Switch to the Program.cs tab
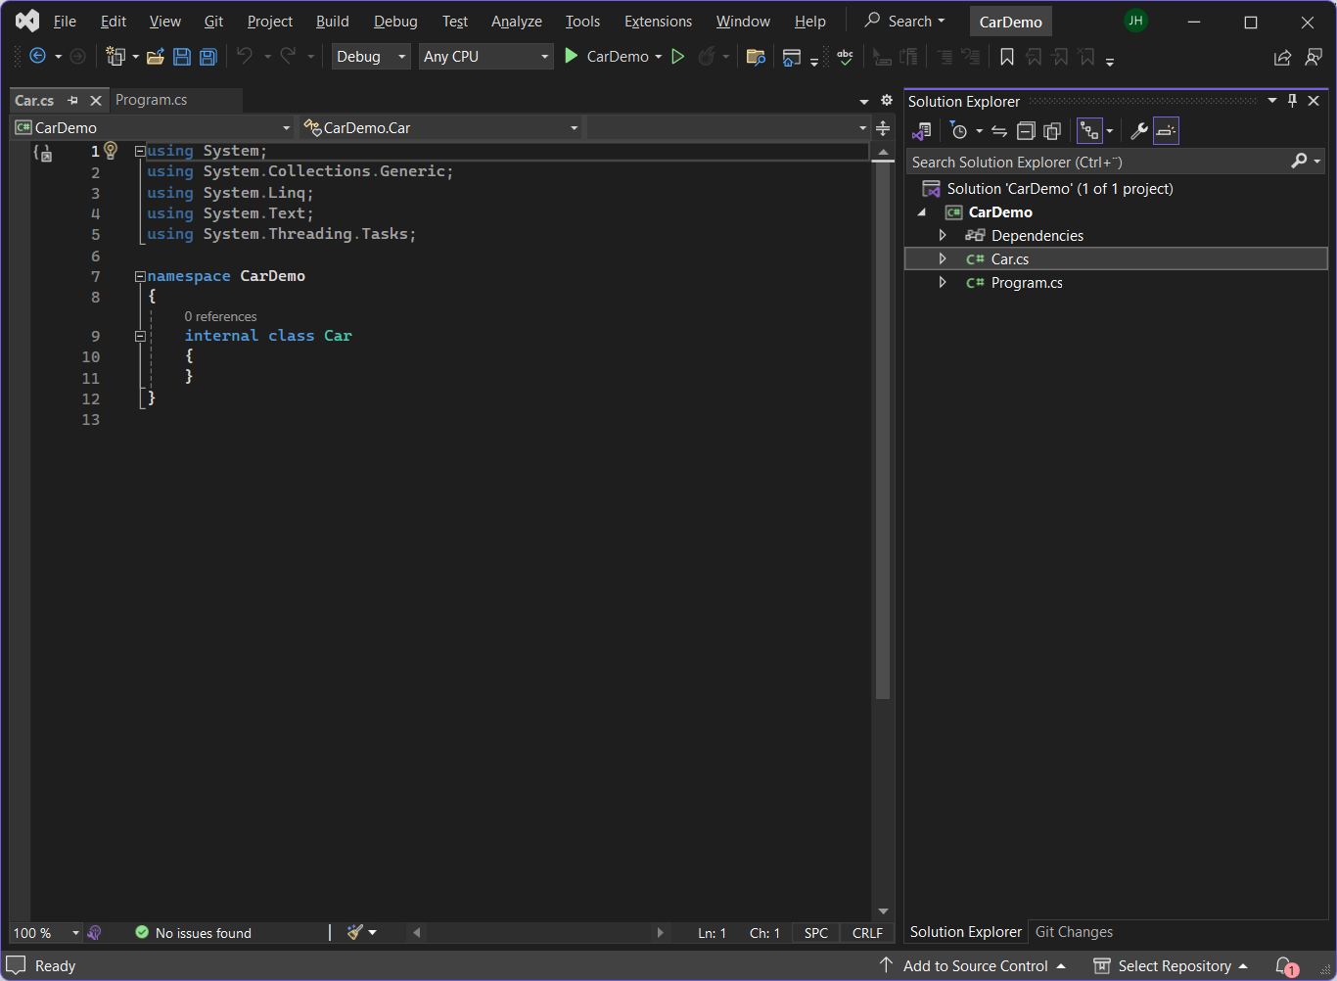Image resolution: width=1337 pixels, height=981 pixels. click(152, 100)
